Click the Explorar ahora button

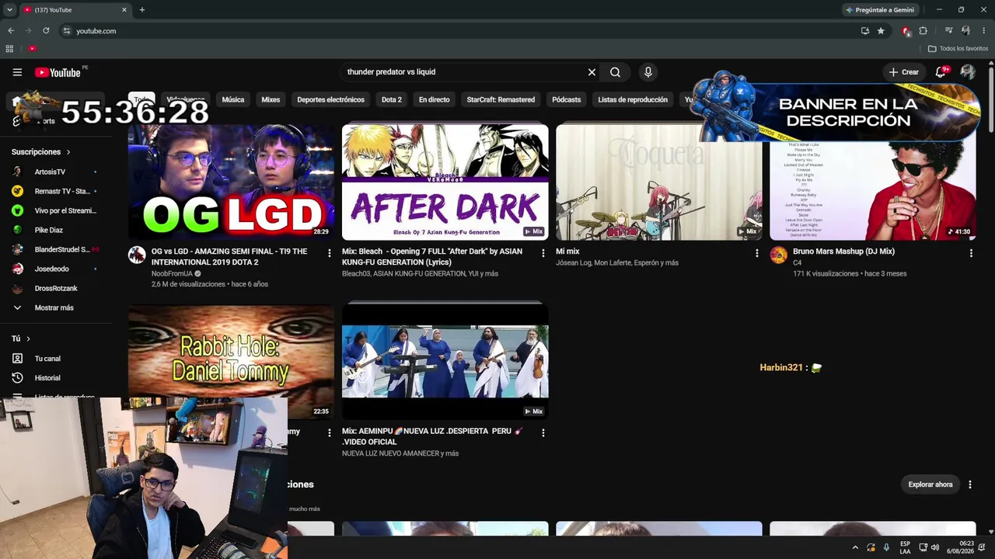[930, 484]
